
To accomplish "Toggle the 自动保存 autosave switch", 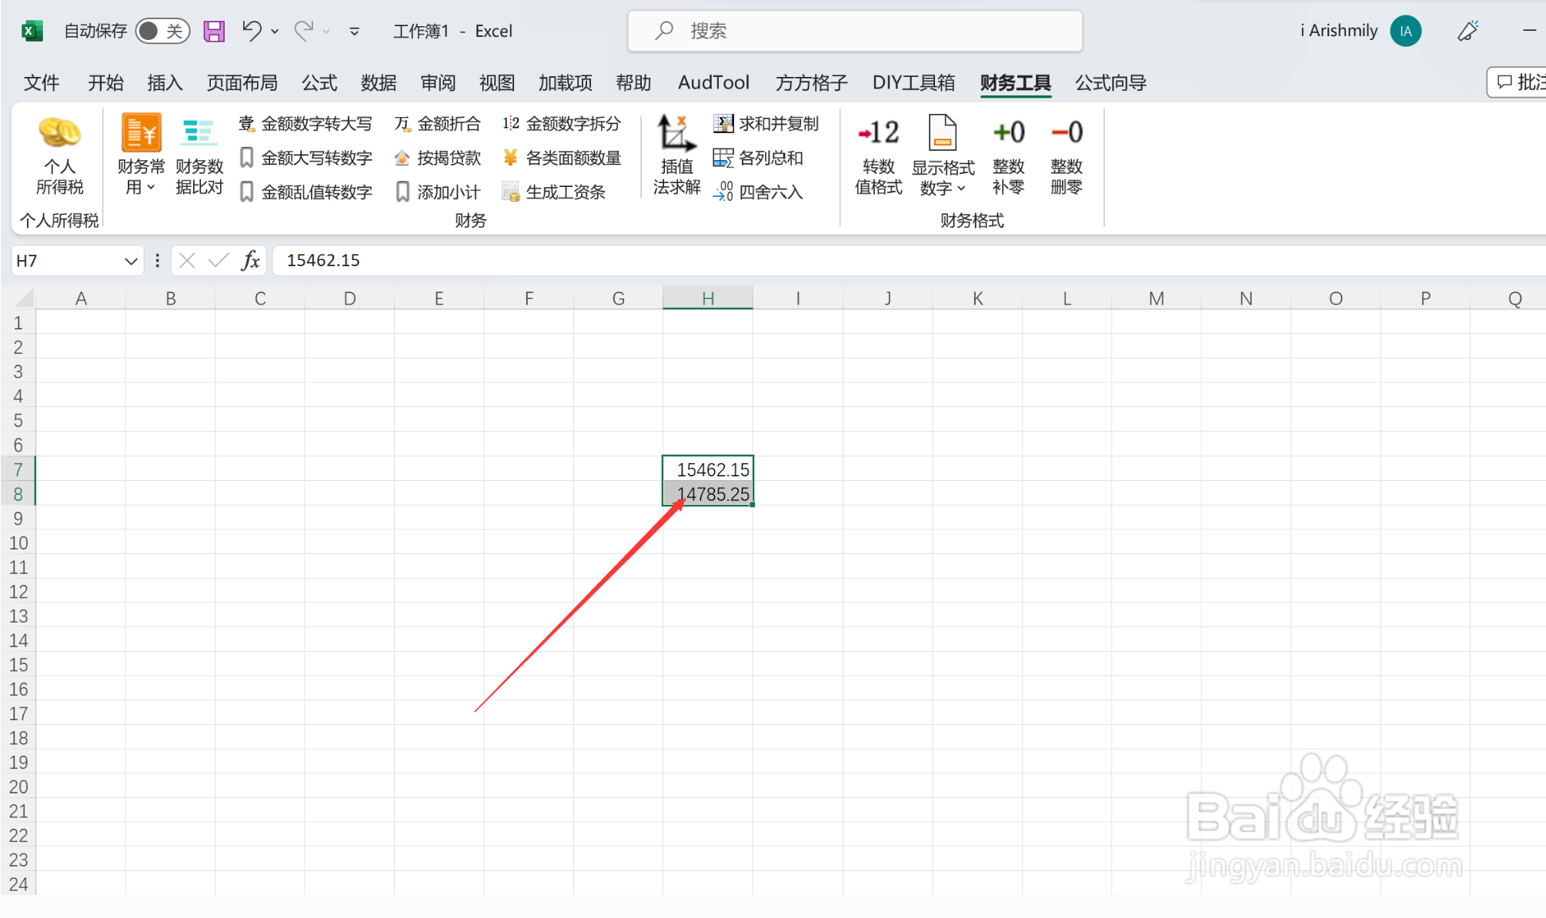I will pos(162,31).
